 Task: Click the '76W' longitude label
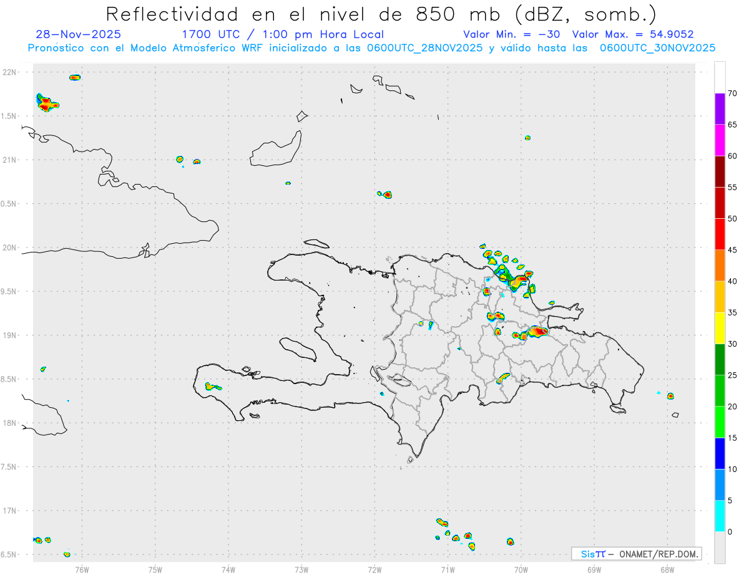(82, 569)
